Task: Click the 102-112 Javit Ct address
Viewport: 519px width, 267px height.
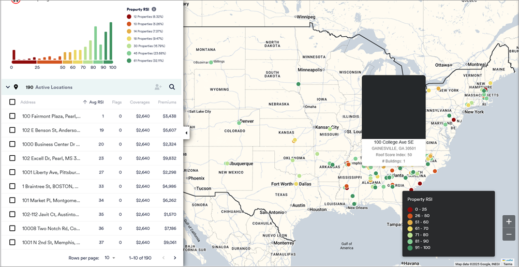Action: pyautogui.click(x=51, y=214)
